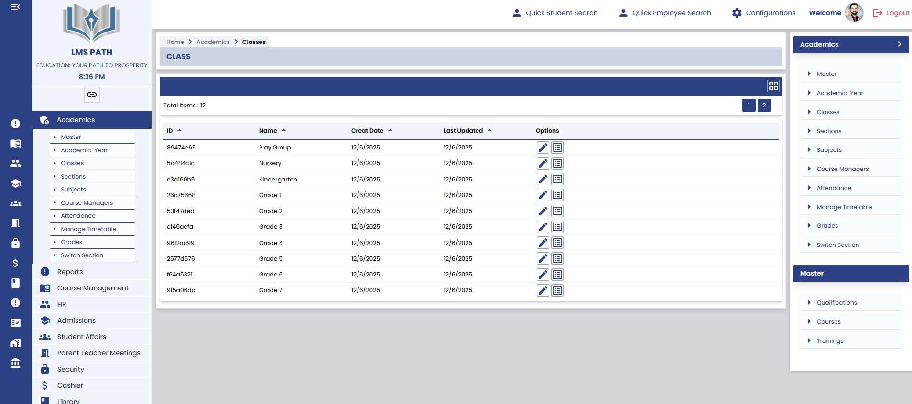This screenshot has height=404, width=912.
Task: Click the link chain icon under clock
Action: click(x=92, y=95)
